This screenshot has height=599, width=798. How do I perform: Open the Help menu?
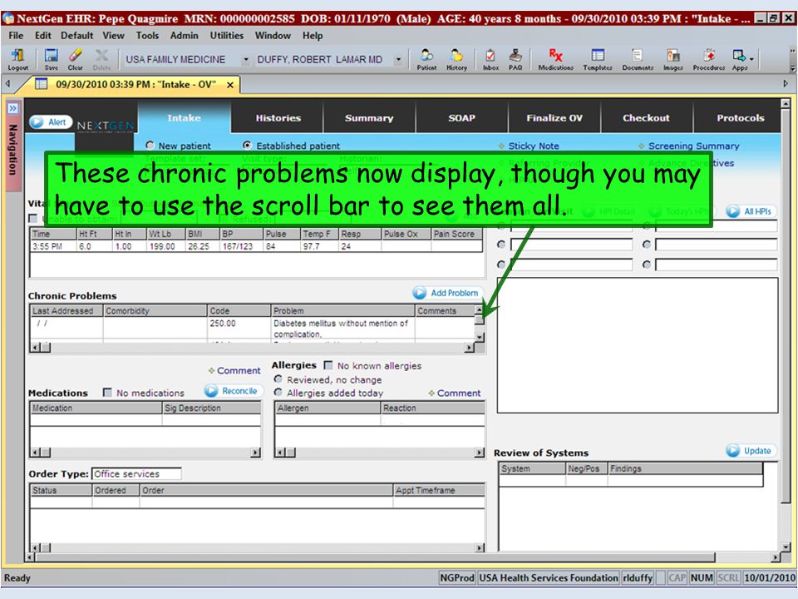click(x=313, y=35)
